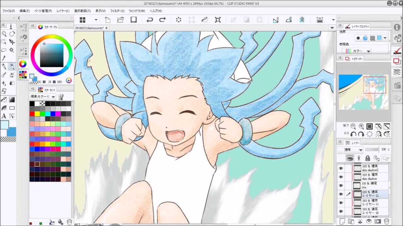Viewport: 403px width, 226px height.
Task: Open the canvas tab list dropdown arrow
Action: 332,28
